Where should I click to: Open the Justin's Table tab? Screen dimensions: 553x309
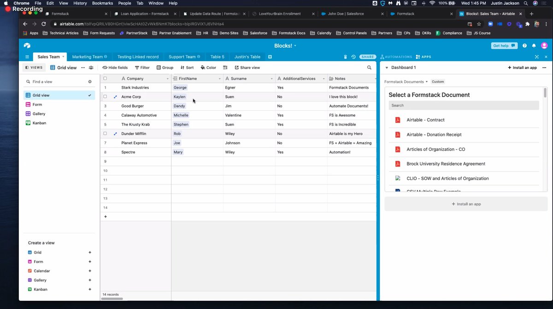tap(247, 57)
